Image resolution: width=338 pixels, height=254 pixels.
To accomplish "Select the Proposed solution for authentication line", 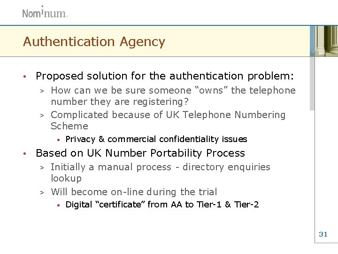I will (165, 76).
